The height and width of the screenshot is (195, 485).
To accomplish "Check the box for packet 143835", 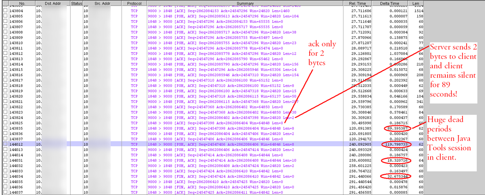I will point(5,127).
